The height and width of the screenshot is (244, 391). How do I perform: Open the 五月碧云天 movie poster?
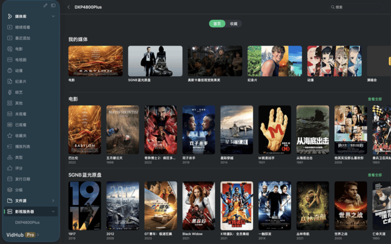click(x=123, y=130)
